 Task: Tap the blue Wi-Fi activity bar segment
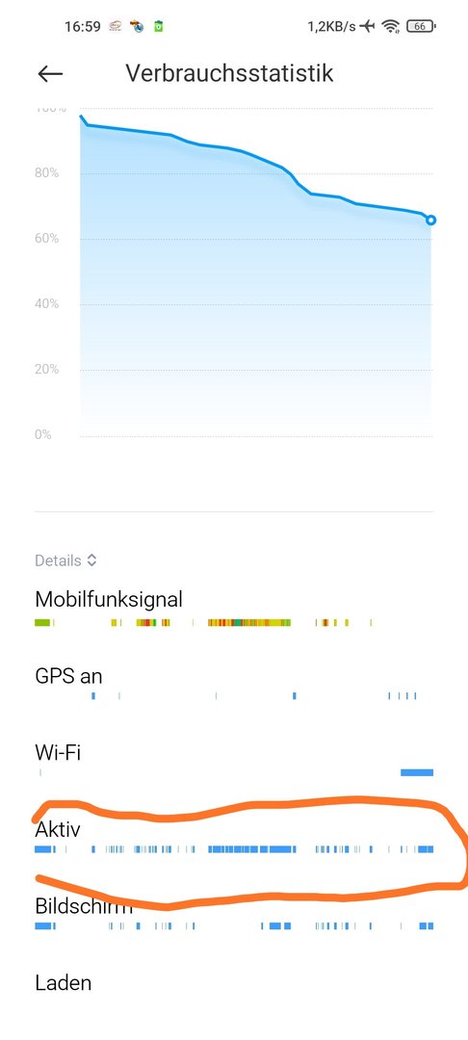tap(417, 772)
